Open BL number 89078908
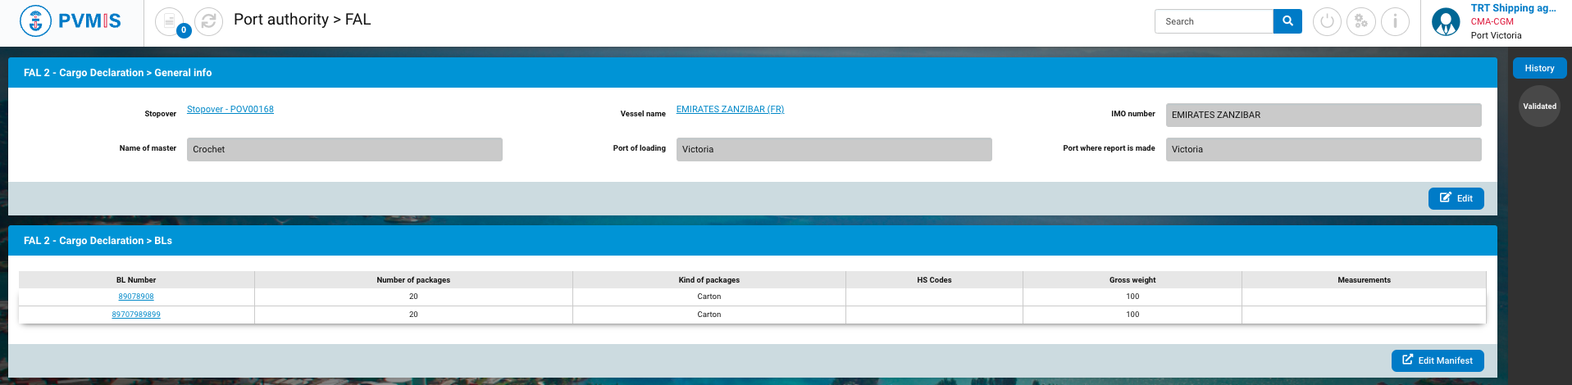 coord(136,297)
